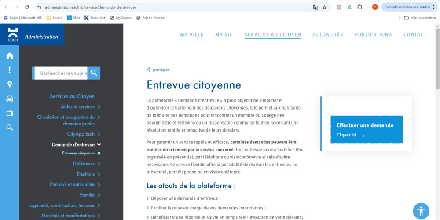Click the home icon in left sidebar
The width and height of the screenshot is (440, 220).
click(x=10, y=56)
